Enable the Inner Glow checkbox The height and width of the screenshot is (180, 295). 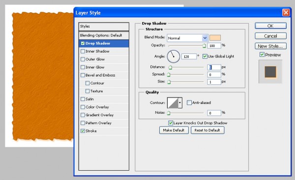83,67
